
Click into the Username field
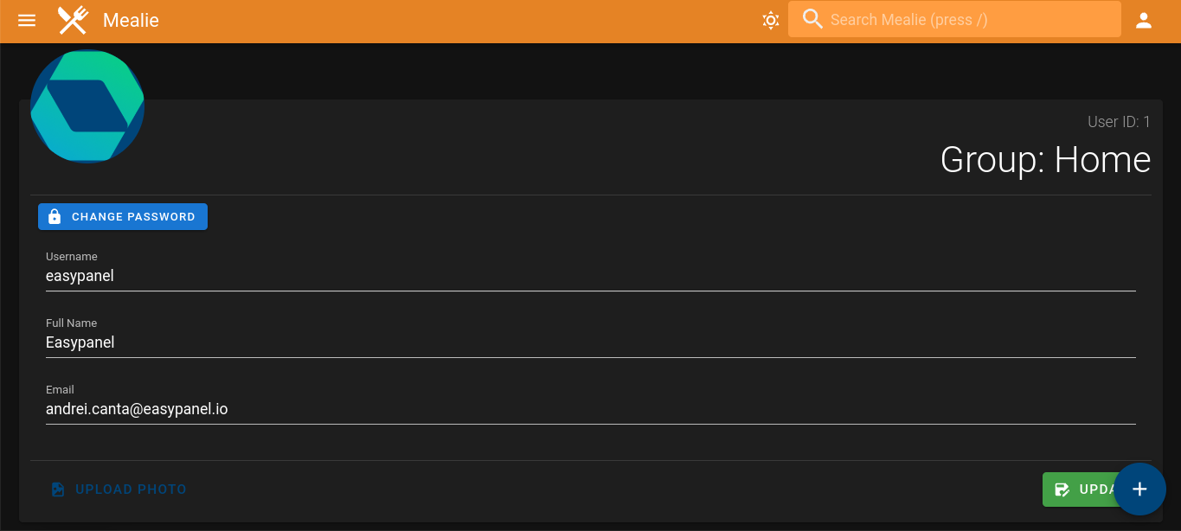point(590,277)
